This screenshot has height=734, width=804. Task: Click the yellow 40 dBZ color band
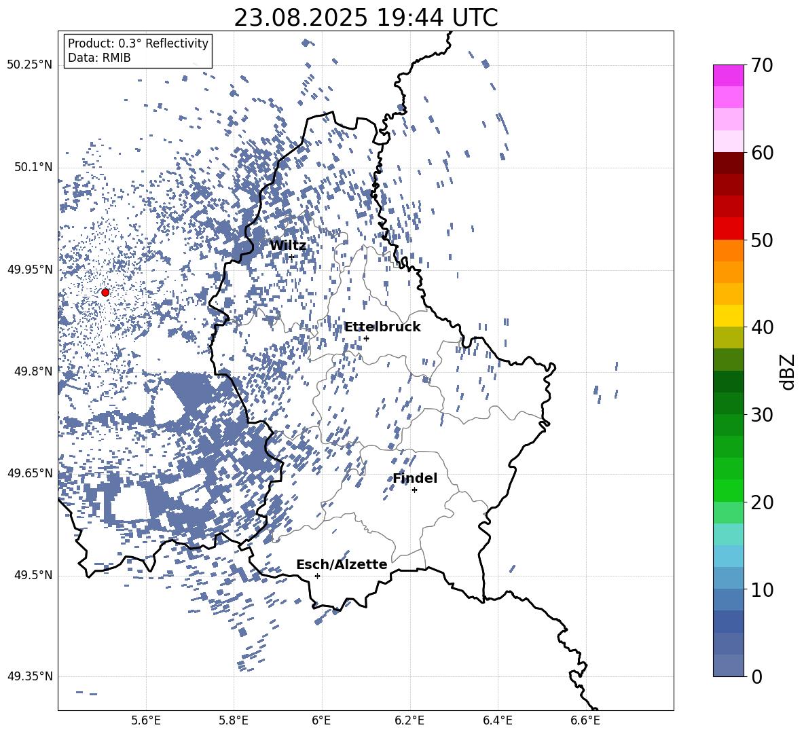pos(729,316)
